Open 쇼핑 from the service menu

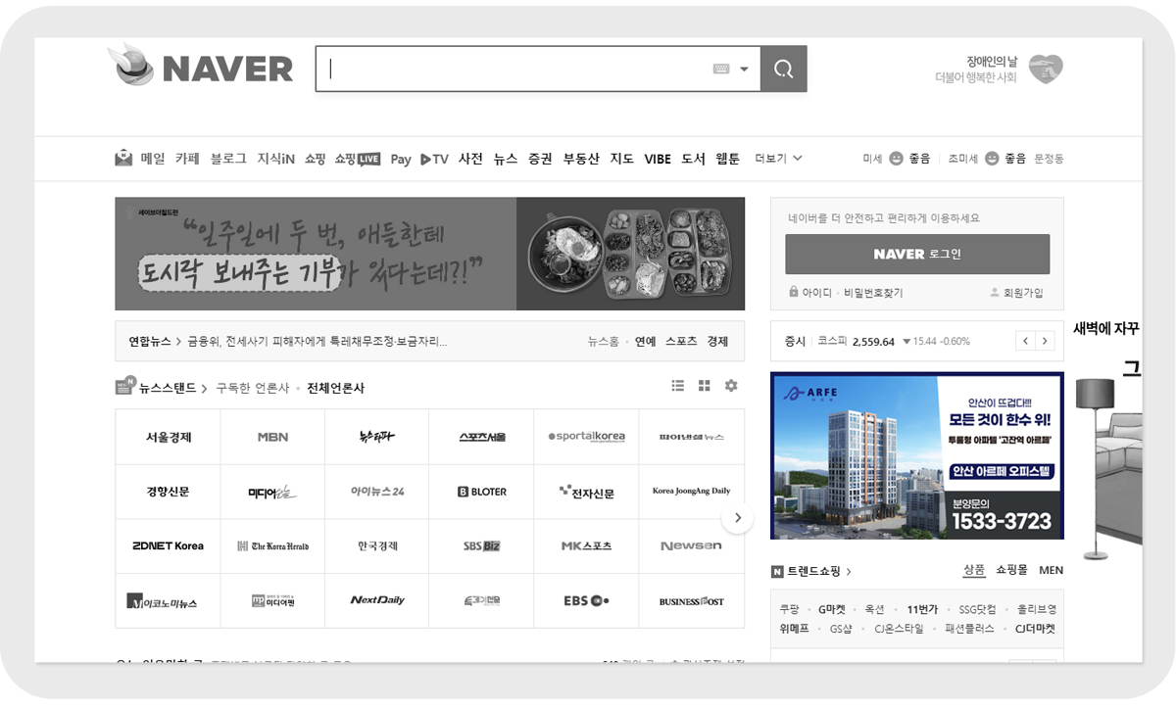click(x=315, y=159)
